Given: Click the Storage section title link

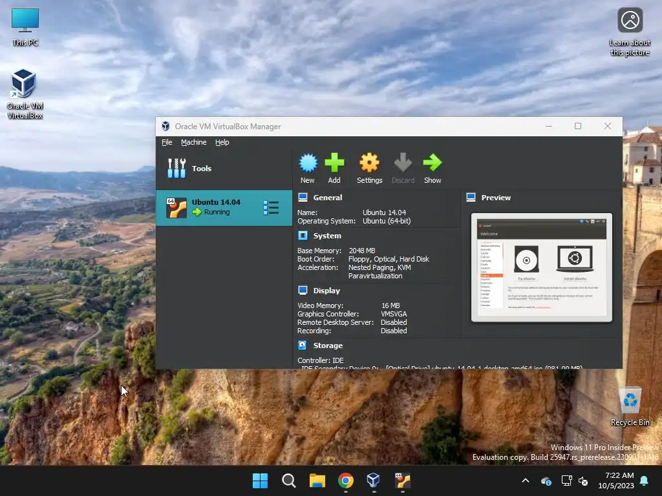Looking at the screenshot, I should click(328, 346).
